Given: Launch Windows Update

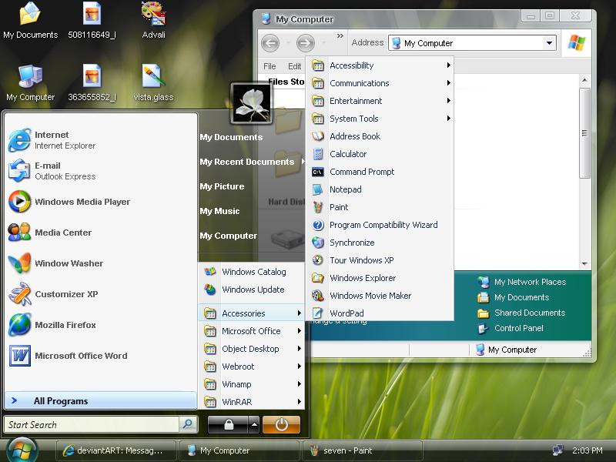Looking at the screenshot, I should click(x=252, y=290).
